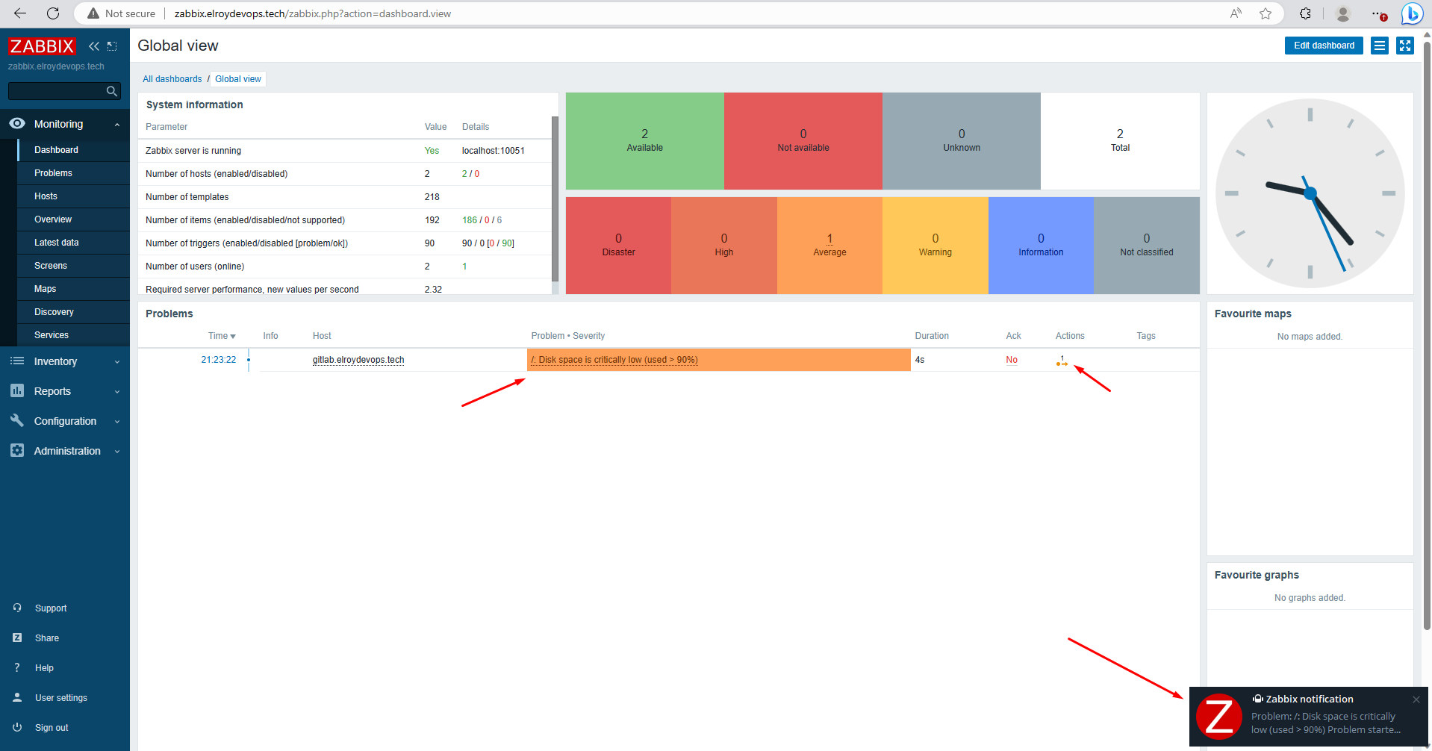Image resolution: width=1432 pixels, height=751 pixels.
Task: Open Dashboard under Monitoring
Action: pyautogui.click(x=73, y=150)
